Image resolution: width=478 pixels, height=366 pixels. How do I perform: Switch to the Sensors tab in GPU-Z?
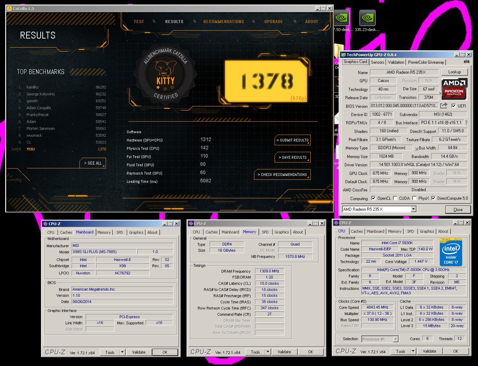378,62
